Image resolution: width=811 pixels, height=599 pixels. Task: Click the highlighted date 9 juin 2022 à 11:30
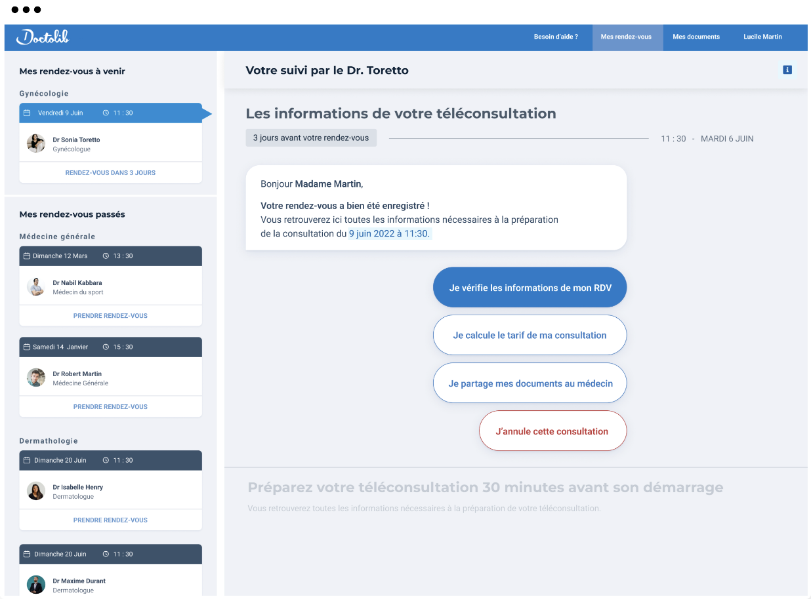389,233
